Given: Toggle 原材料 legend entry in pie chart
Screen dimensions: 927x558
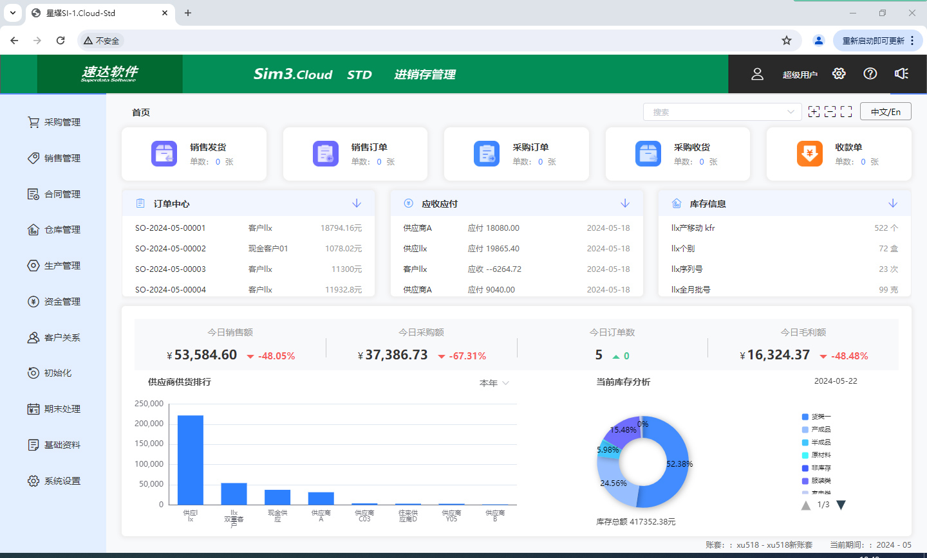Looking at the screenshot, I should coord(816,455).
